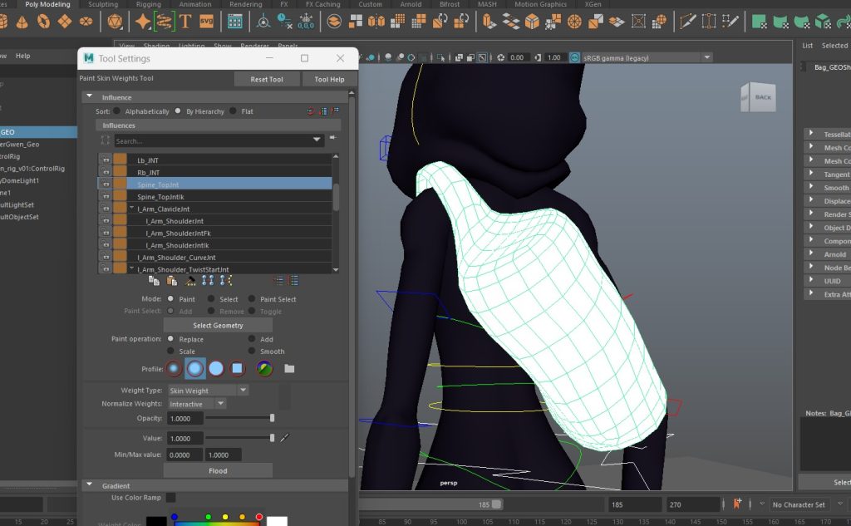This screenshot has height=526, width=851.
Task: Click the Reset Tool button
Action: point(267,79)
